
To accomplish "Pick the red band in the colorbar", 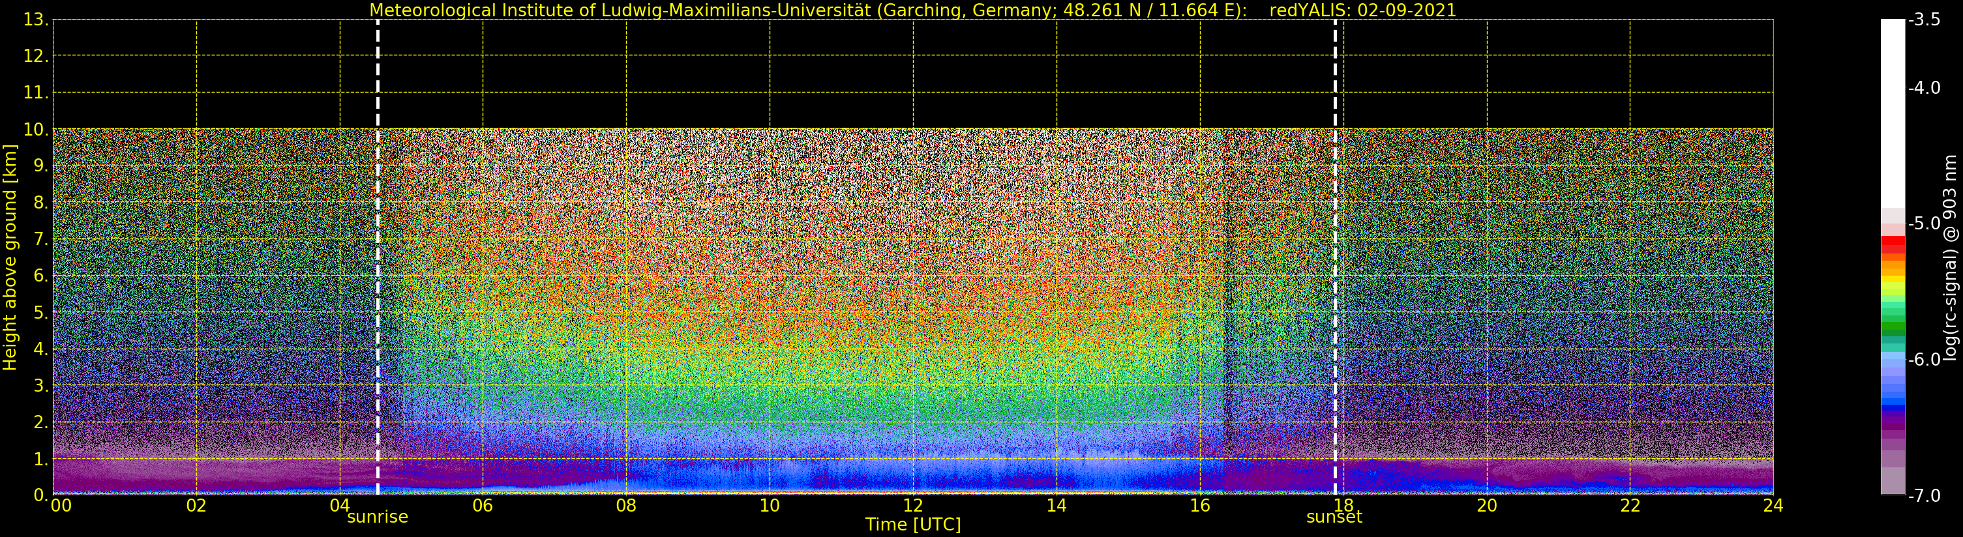I will pos(1892,244).
